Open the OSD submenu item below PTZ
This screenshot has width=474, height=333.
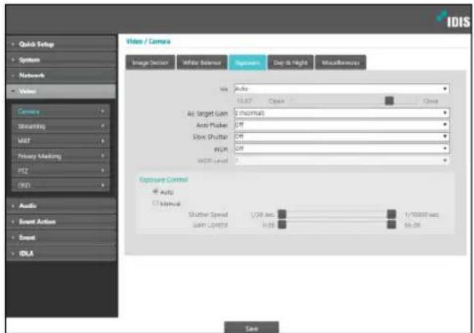click(x=61, y=185)
